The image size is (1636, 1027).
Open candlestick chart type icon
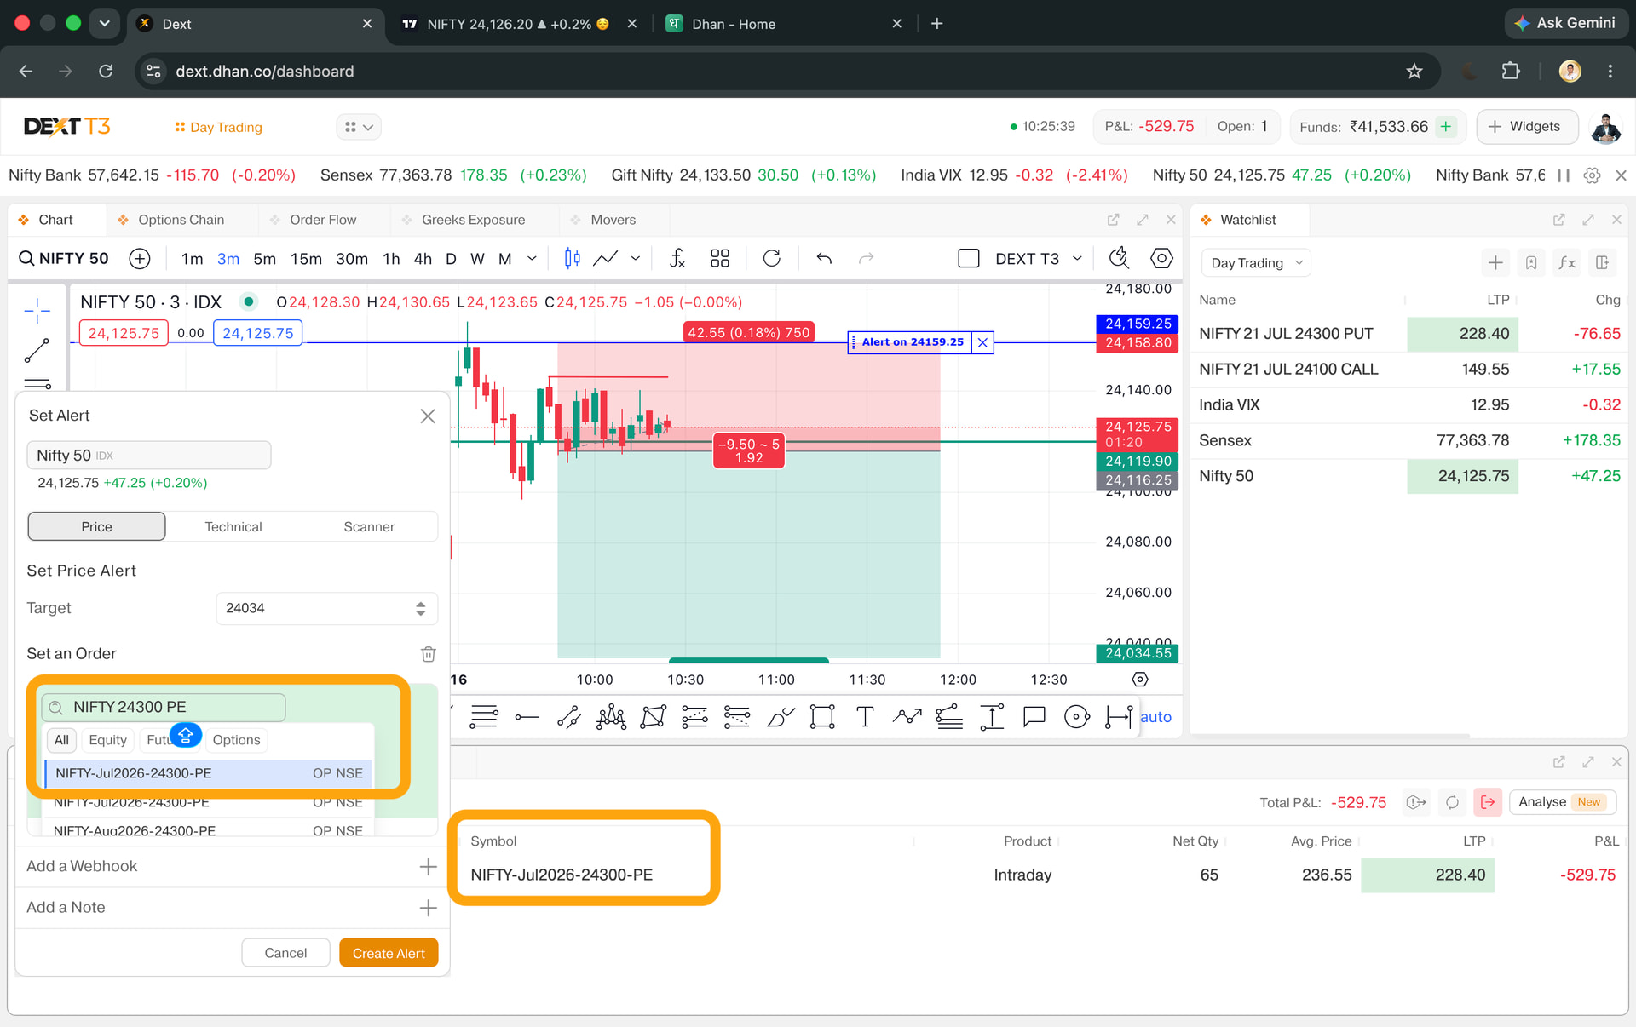tap(572, 259)
